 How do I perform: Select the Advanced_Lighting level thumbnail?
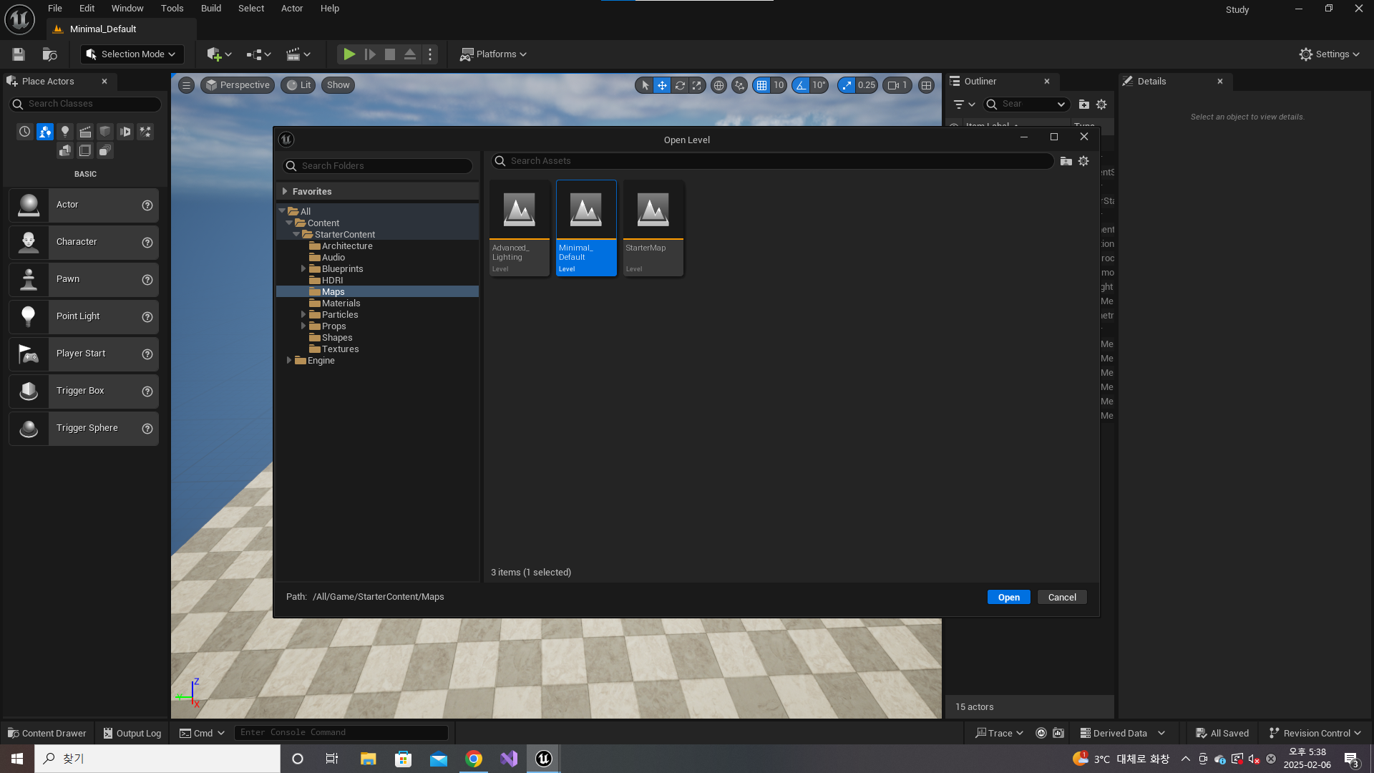520,228
